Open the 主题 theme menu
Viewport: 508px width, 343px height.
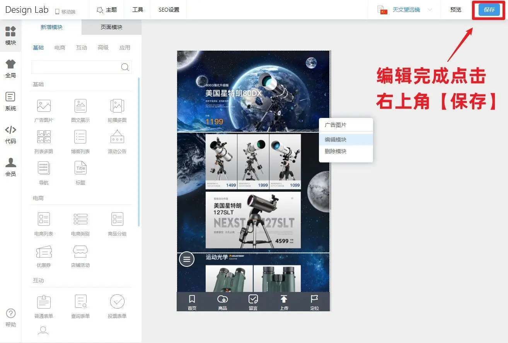pos(107,10)
